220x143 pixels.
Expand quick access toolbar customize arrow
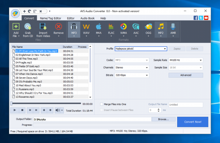pos(50,11)
